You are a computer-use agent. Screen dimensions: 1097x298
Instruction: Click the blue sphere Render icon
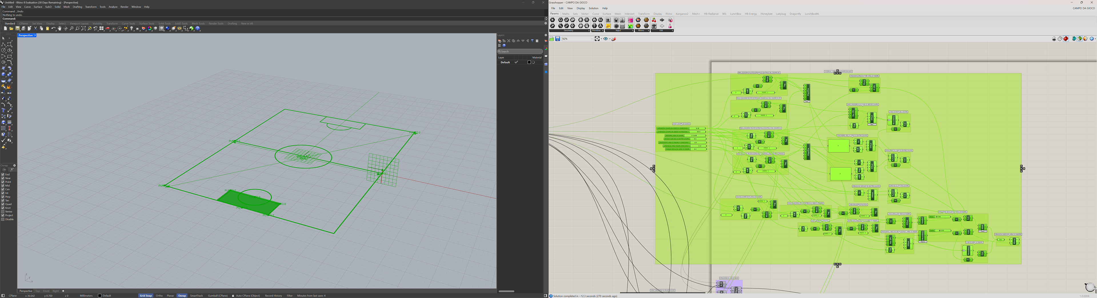tap(167, 29)
